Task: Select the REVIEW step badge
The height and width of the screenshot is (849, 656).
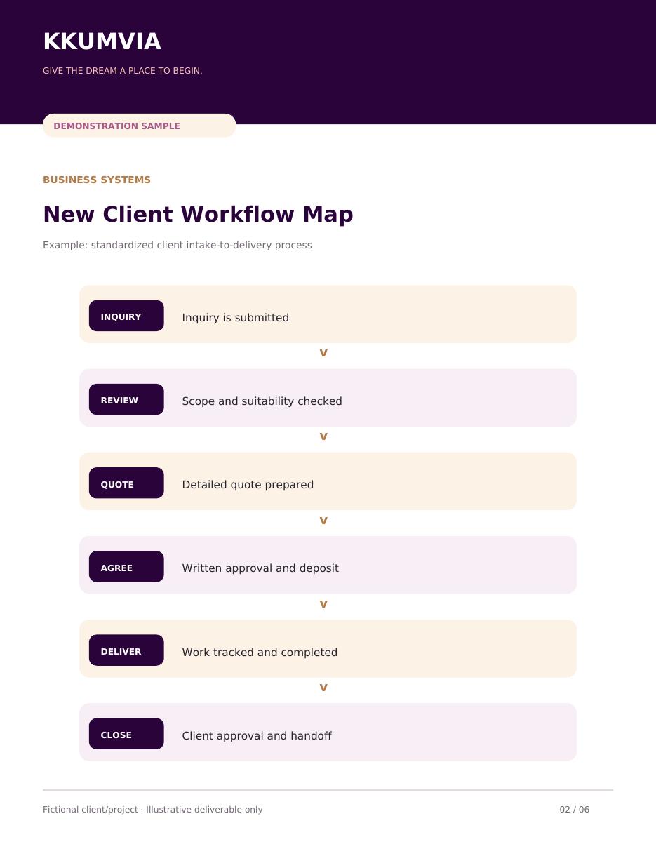Action: 126,399
